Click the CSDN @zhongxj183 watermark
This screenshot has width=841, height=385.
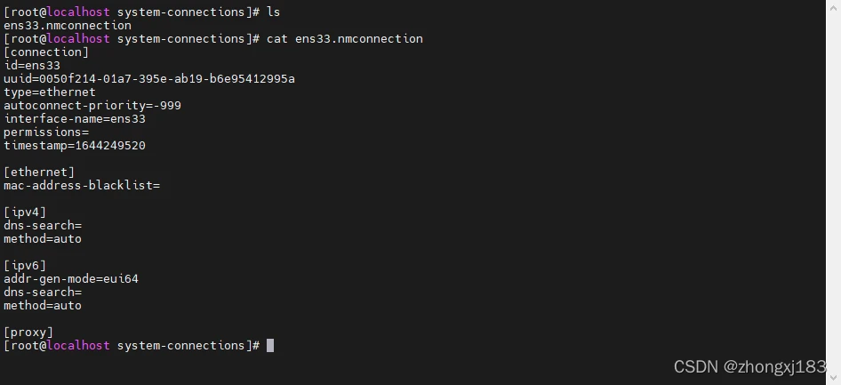coord(749,366)
